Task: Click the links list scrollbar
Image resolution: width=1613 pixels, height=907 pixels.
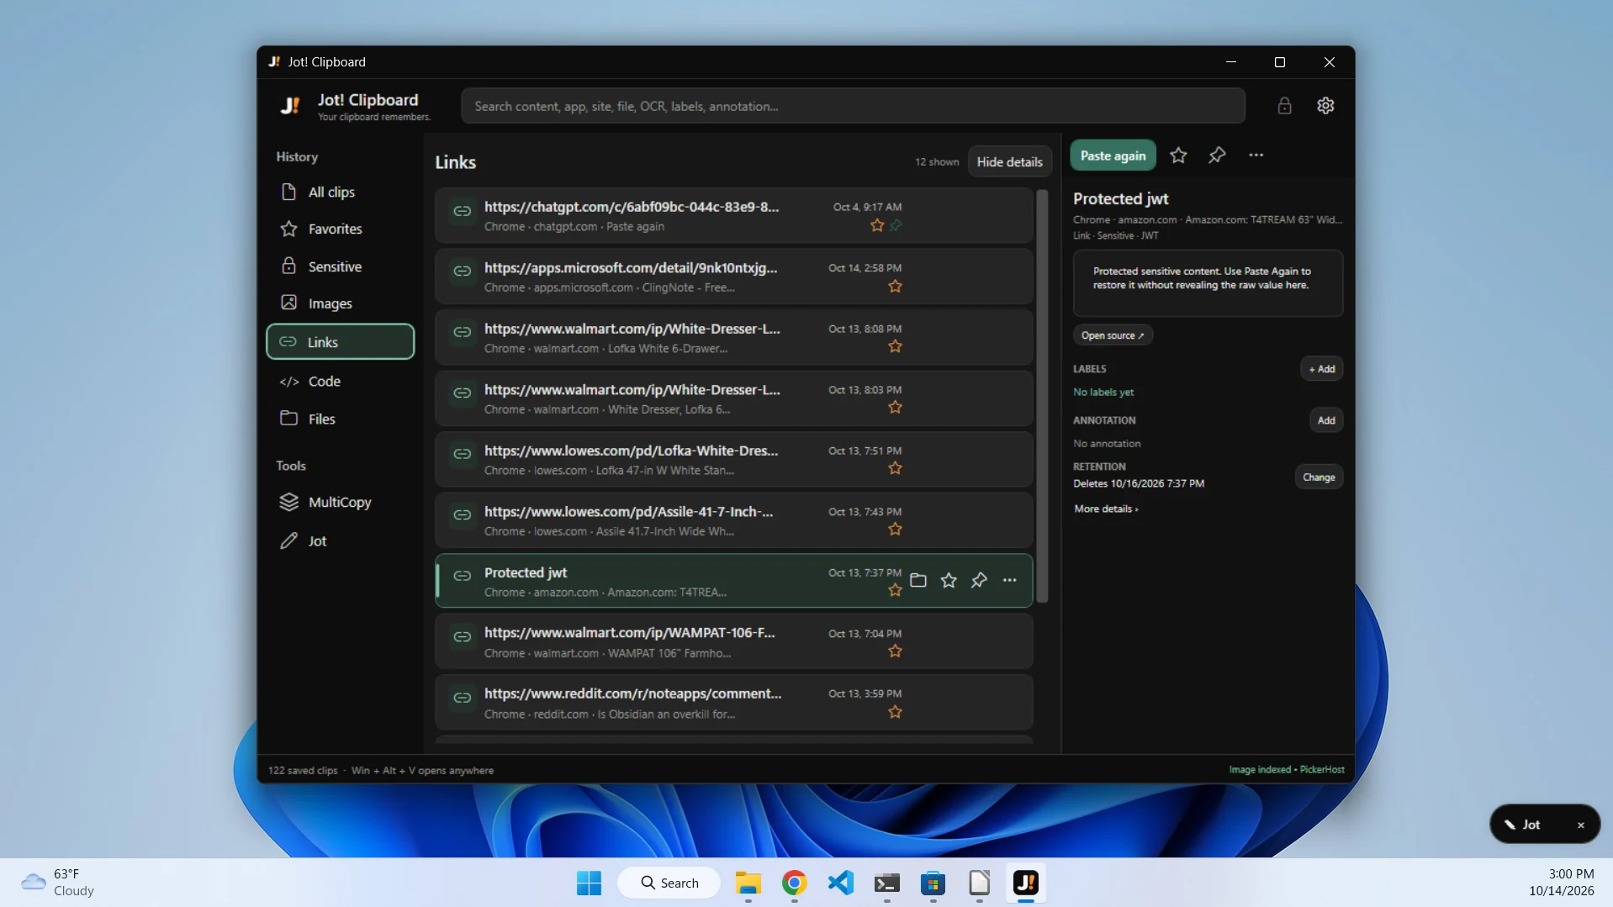Action: (1042, 396)
